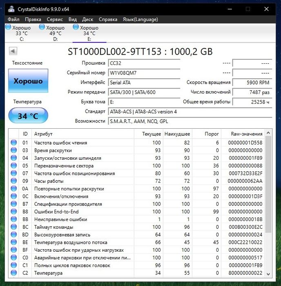This screenshot has width=281, height=286.
Task: Click the total hours field 25258 ч
Action: pos(252,102)
